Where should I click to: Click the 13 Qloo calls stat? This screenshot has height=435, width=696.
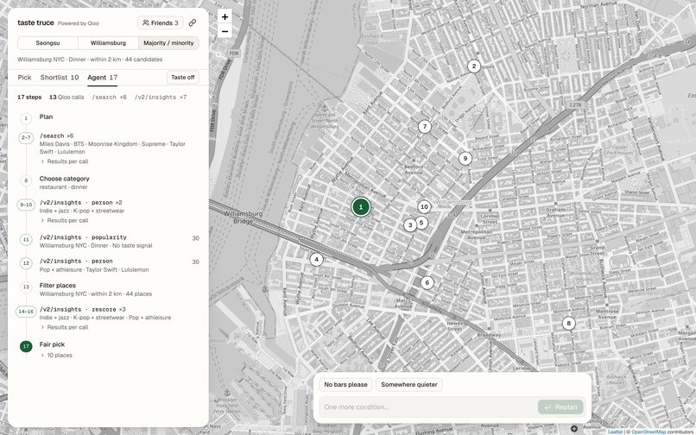[x=66, y=98]
